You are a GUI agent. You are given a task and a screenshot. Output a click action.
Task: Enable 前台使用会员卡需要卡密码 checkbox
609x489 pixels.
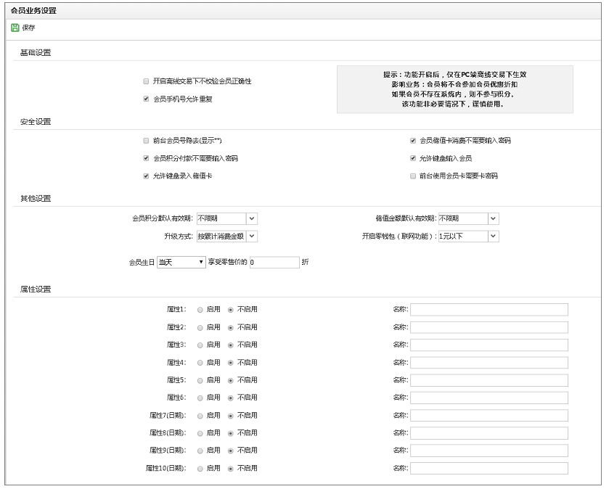coord(413,176)
